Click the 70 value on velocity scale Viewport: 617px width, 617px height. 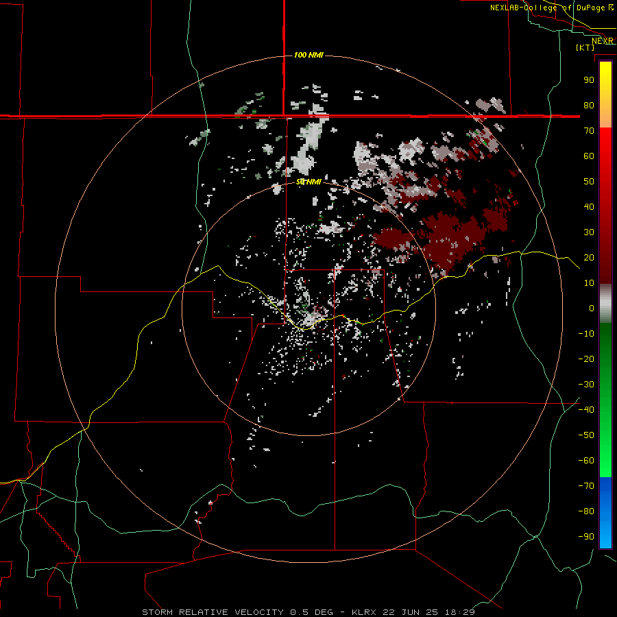(x=589, y=131)
